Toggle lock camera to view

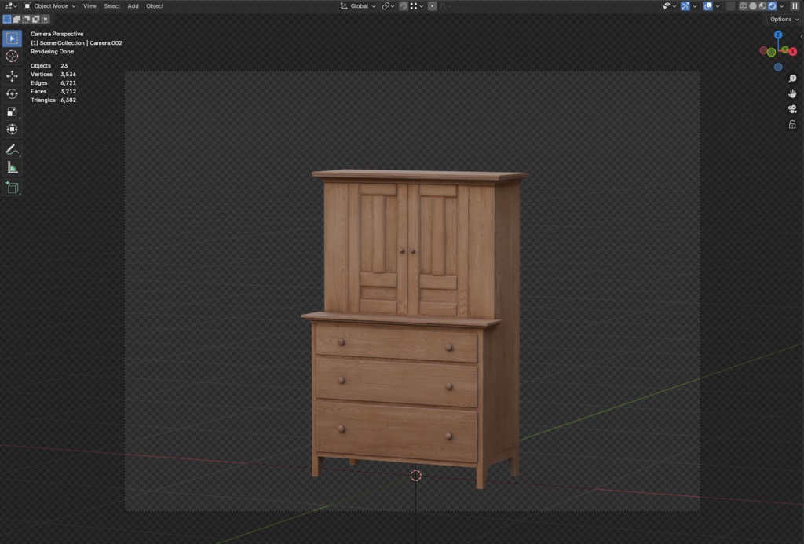(x=792, y=124)
